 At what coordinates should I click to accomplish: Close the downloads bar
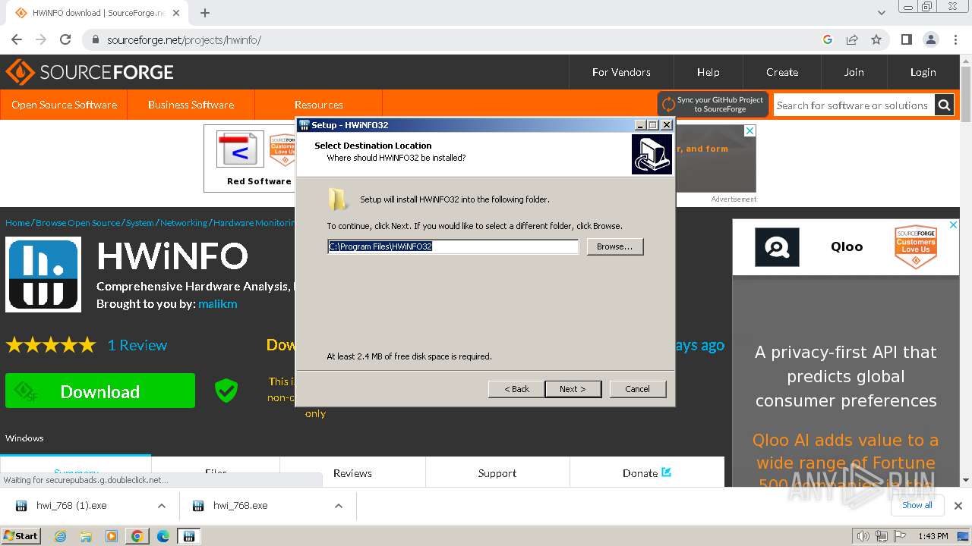pos(958,506)
